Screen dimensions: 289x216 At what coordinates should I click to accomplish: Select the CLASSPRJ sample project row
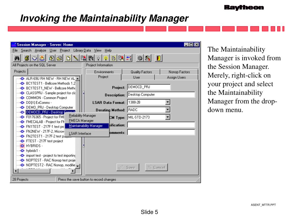coord(51,93)
